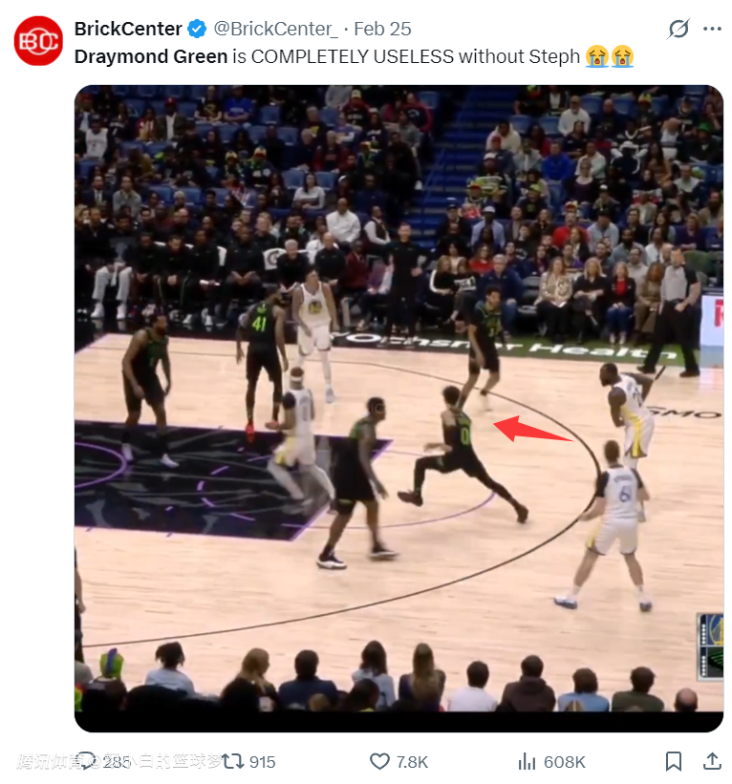Open the three-dot more options menu

(712, 29)
